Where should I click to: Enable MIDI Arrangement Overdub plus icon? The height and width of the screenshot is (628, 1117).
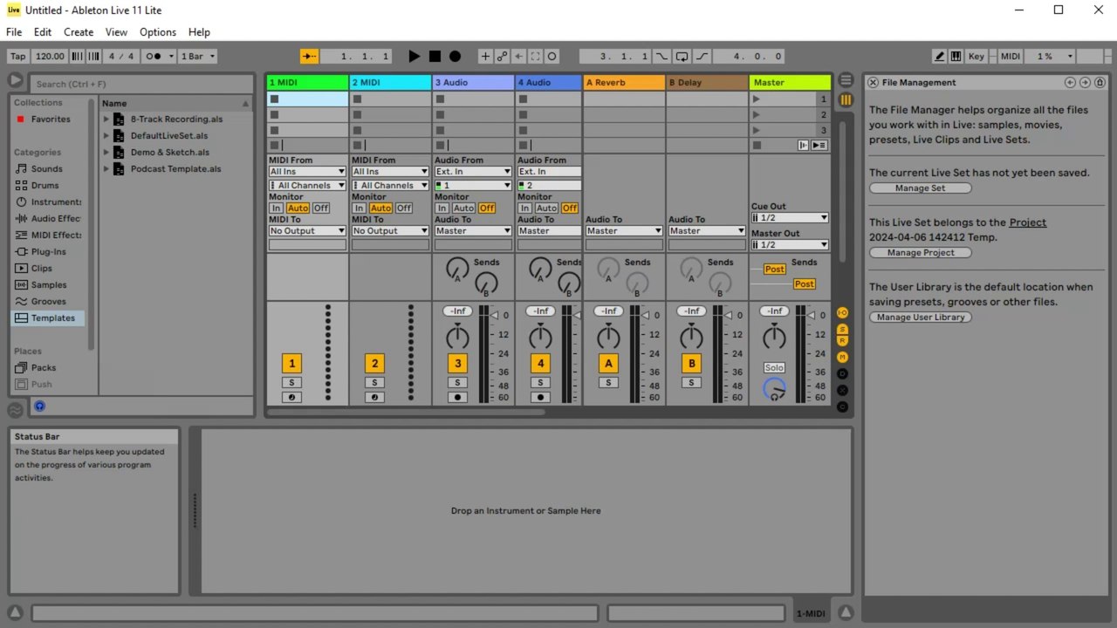pyautogui.click(x=486, y=56)
